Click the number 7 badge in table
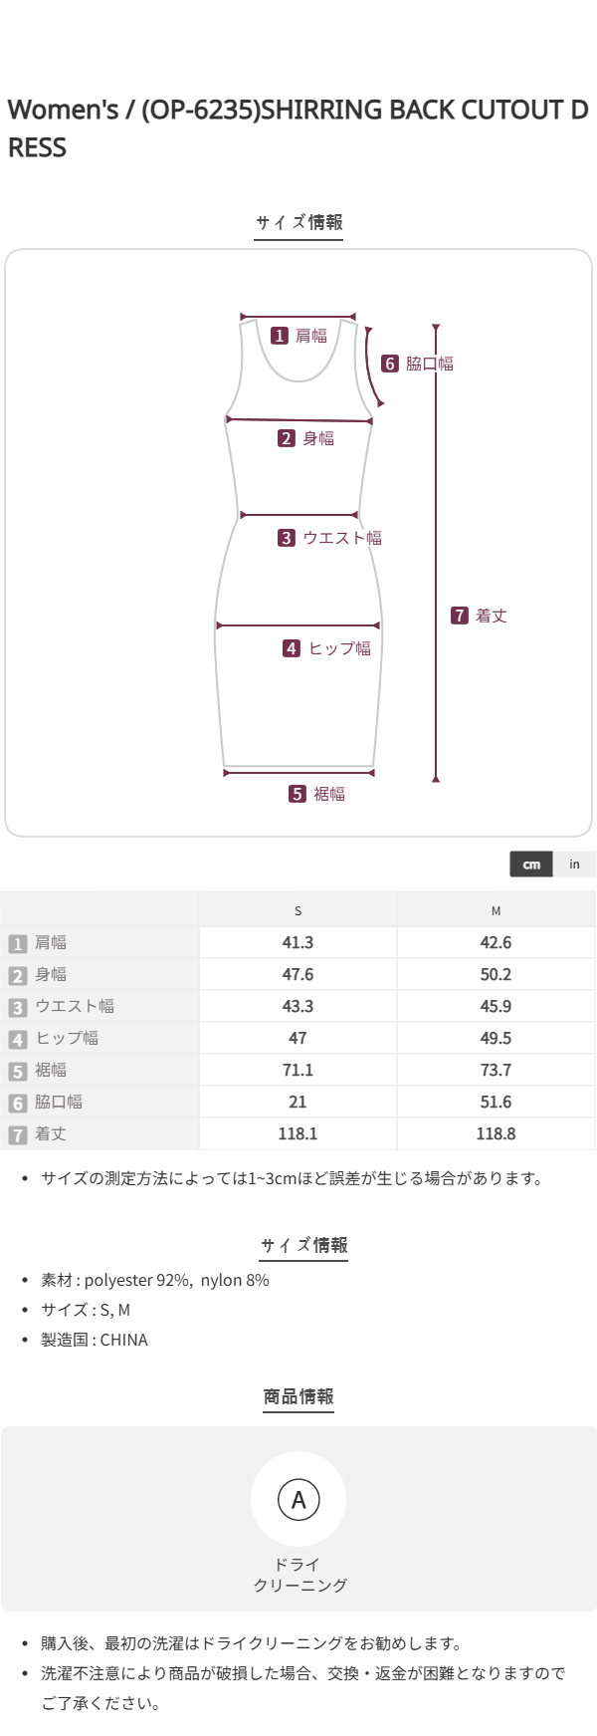Screen dimensions: 597x1736 click(18, 1134)
